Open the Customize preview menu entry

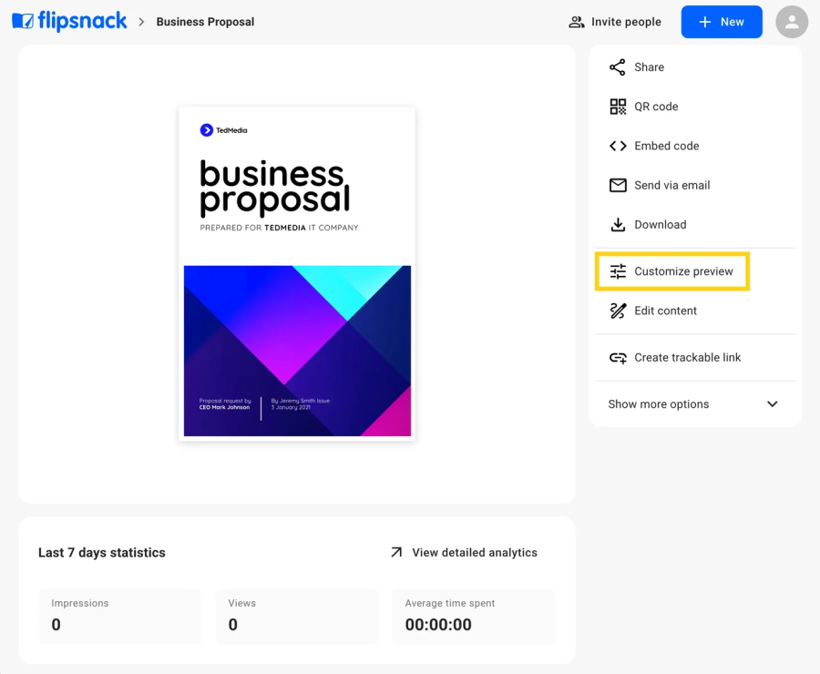(682, 271)
